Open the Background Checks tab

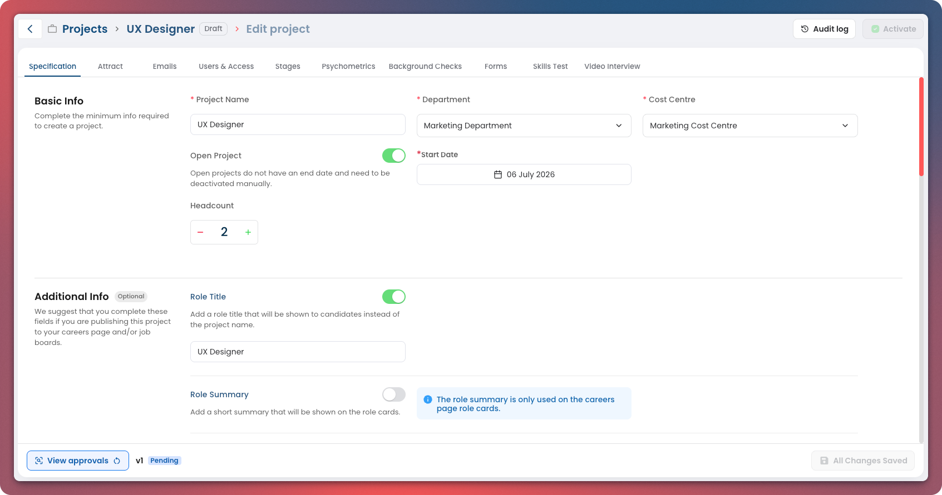[425, 66]
